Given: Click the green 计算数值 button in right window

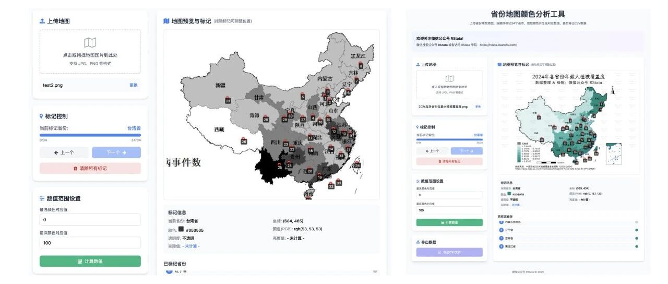Looking at the screenshot, I should [x=449, y=222].
